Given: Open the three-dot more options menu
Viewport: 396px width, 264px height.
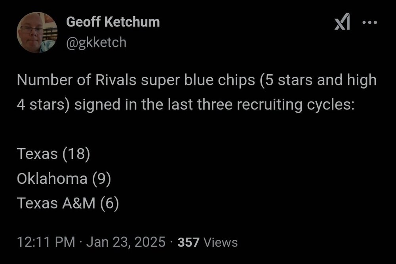Looking at the screenshot, I should pyautogui.click(x=370, y=23).
